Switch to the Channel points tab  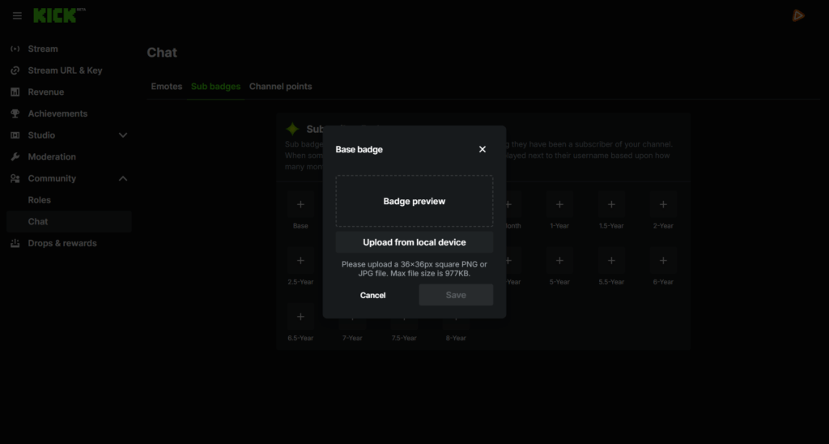coord(280,87)
